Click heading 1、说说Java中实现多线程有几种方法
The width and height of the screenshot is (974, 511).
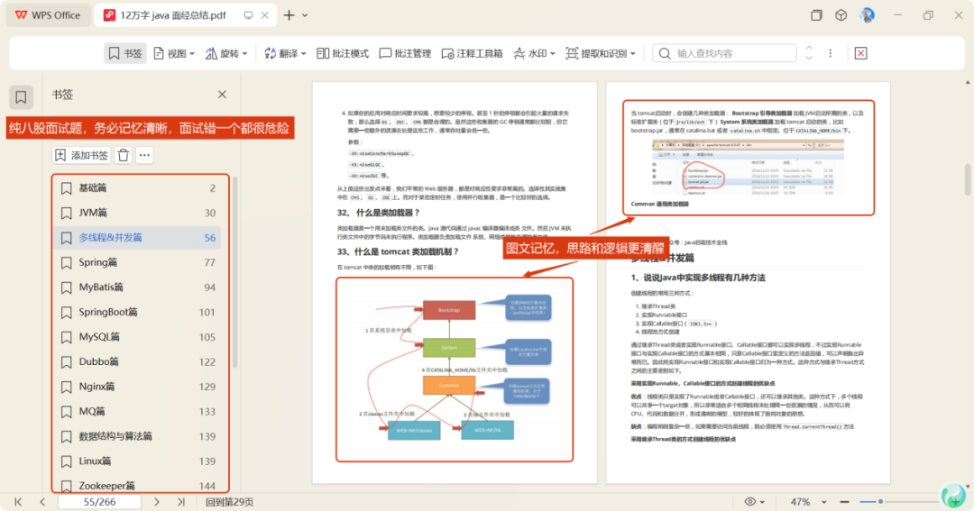click(x=698, y=278)
